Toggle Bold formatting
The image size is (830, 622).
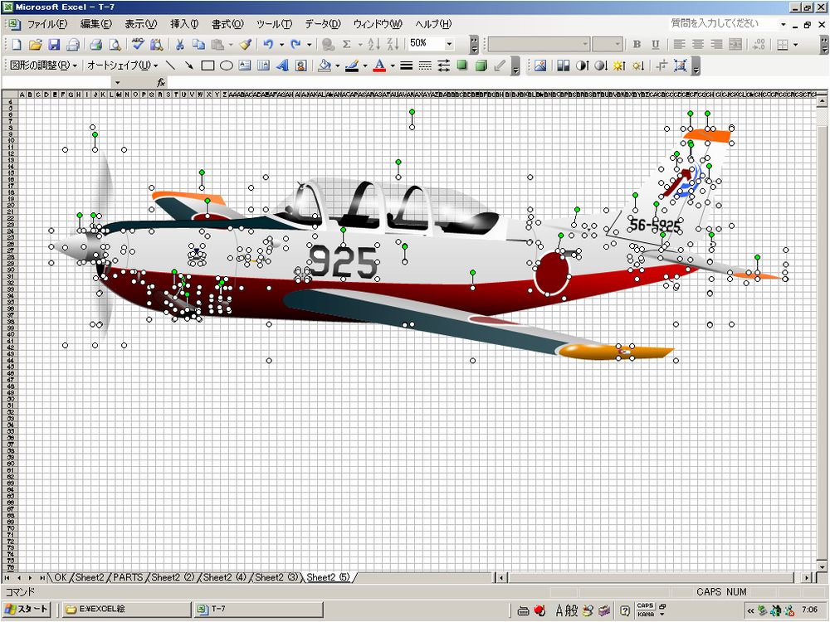point(637,44)
